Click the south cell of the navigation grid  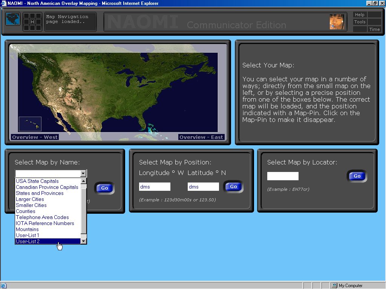coord(32,28)
